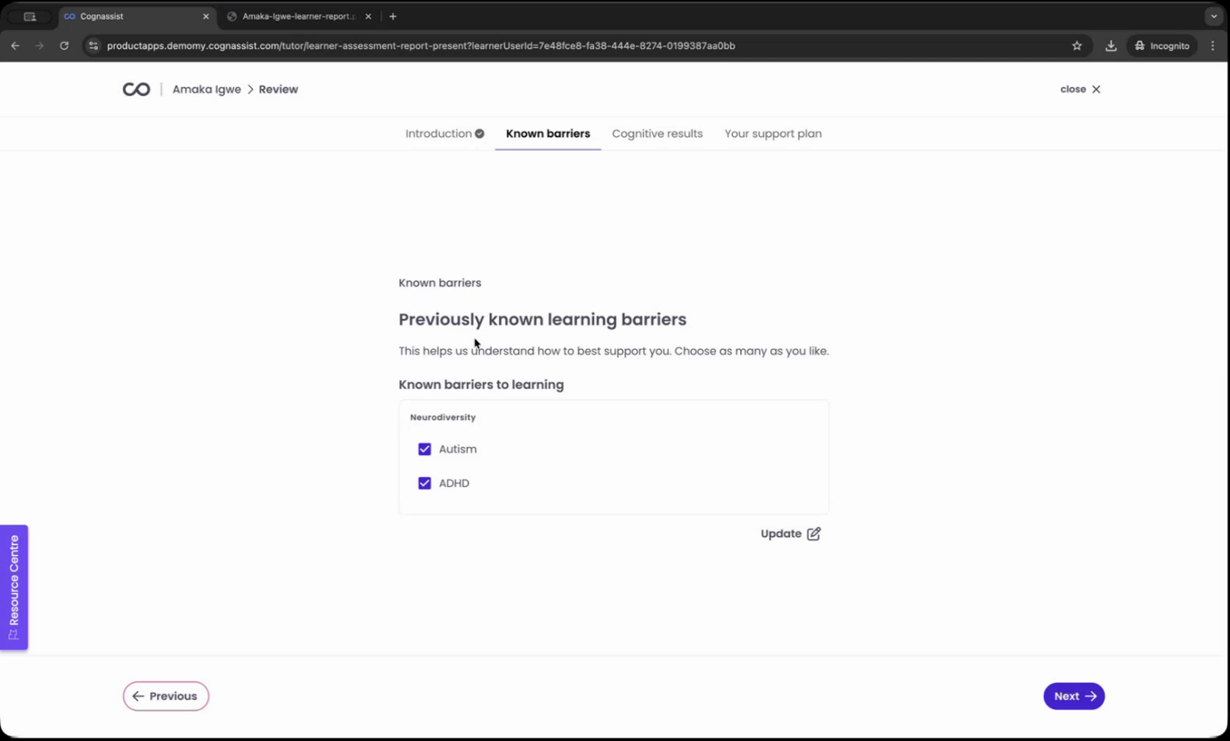Click the site information icon in the address bar
The image size is (1230, 741).
coord(93,45)
